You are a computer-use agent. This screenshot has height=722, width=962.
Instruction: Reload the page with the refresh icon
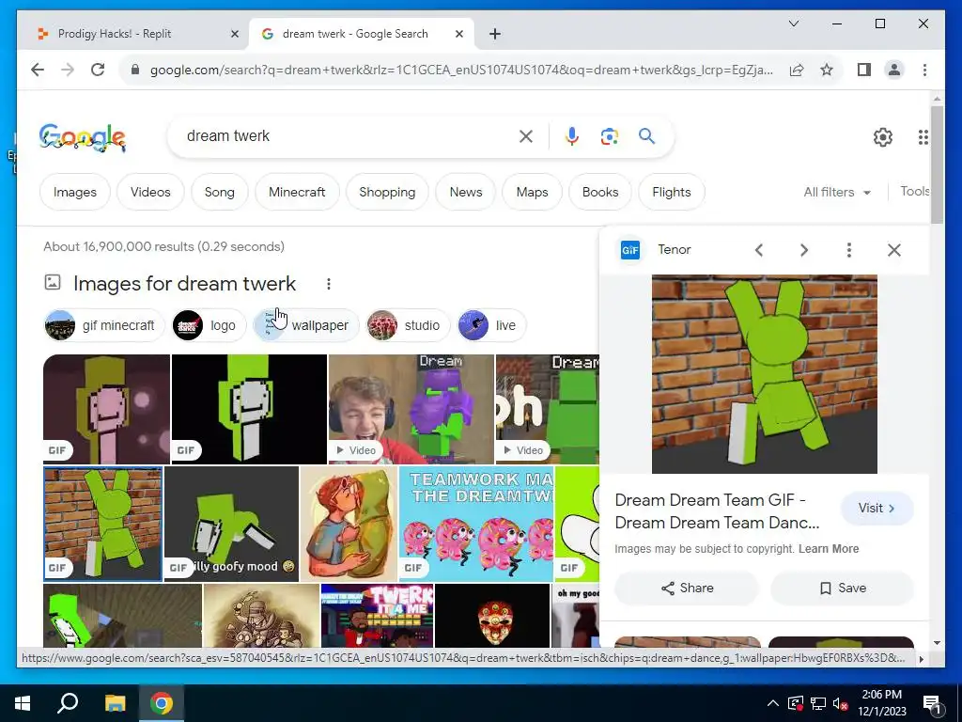[x=98, y=70]
